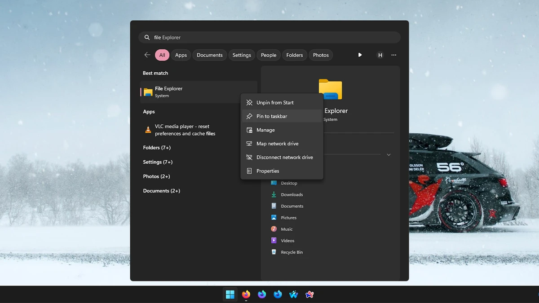Go back with the left arrow icon

point(147,55)
